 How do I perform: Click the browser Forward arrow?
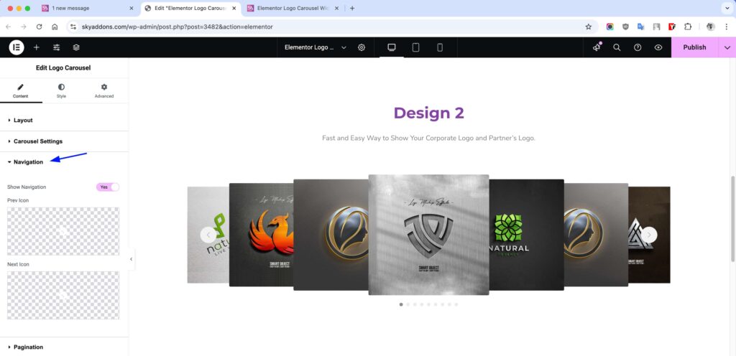click(x=24, y=27)
